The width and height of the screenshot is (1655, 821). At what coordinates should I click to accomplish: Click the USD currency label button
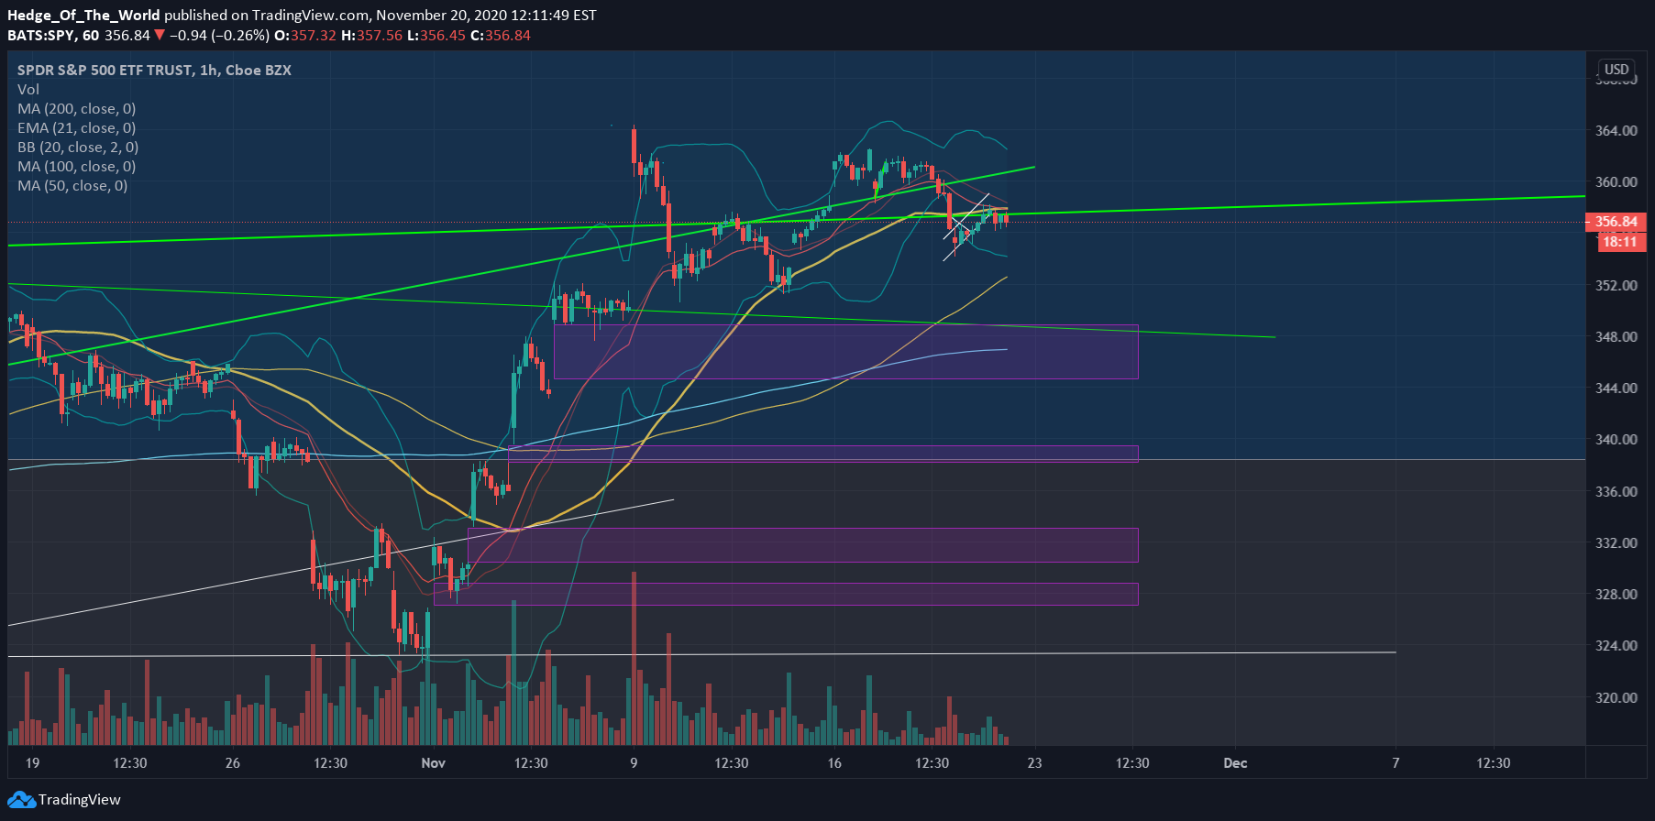pyautogui.click(x=1616, y=70)
